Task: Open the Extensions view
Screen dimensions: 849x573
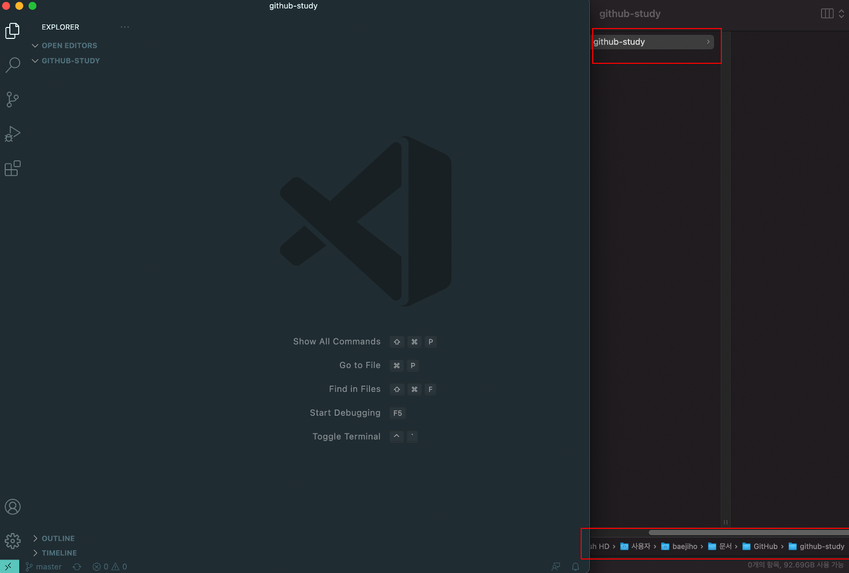Action: [12, 169]
